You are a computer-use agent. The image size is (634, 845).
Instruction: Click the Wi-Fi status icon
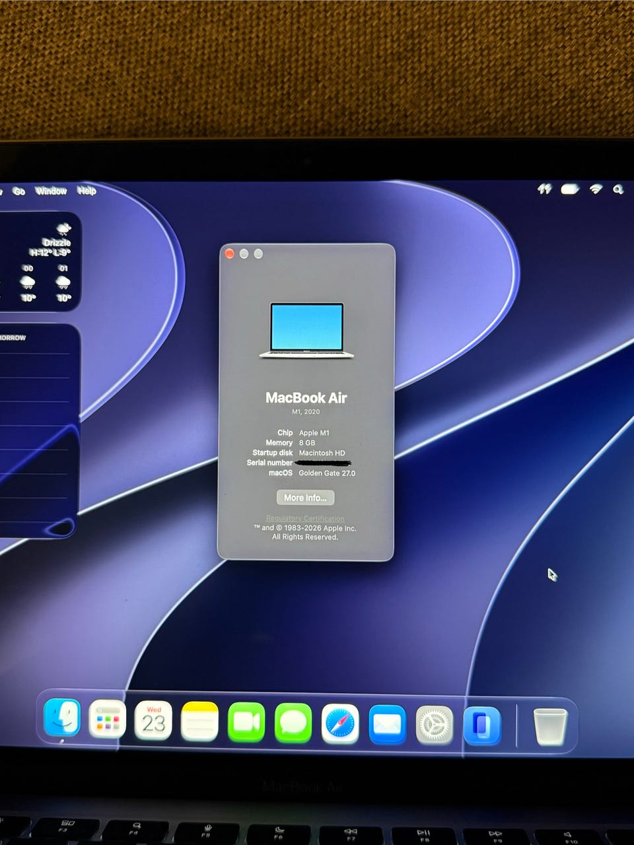pyautogui.click(x=596, y=189)
